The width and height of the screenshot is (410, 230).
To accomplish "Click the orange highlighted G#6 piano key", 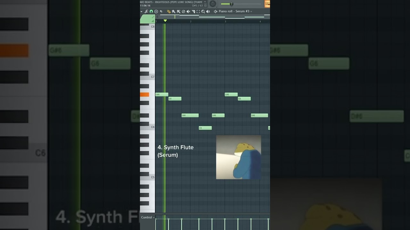I will [x=144, y=95].
